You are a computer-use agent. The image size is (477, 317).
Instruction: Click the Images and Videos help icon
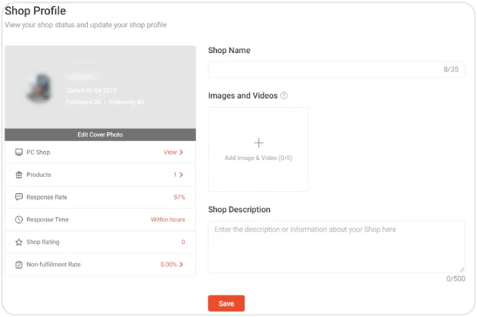tap(284, 96)
